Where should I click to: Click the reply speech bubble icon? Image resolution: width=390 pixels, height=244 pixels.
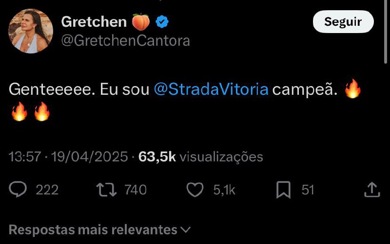[x=18, y=190]
